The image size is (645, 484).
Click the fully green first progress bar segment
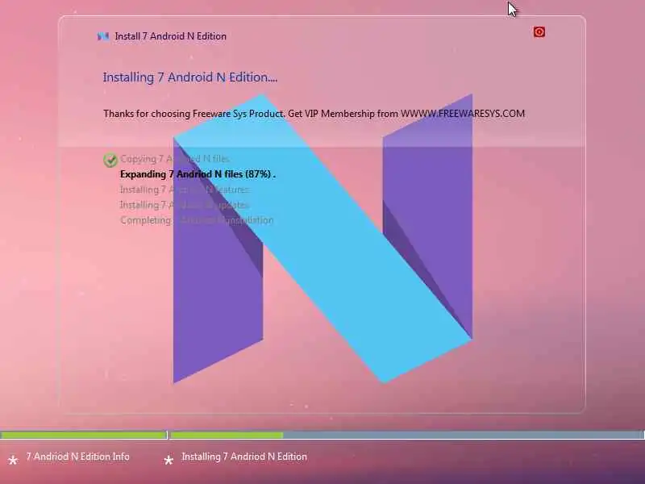point(84,435)
